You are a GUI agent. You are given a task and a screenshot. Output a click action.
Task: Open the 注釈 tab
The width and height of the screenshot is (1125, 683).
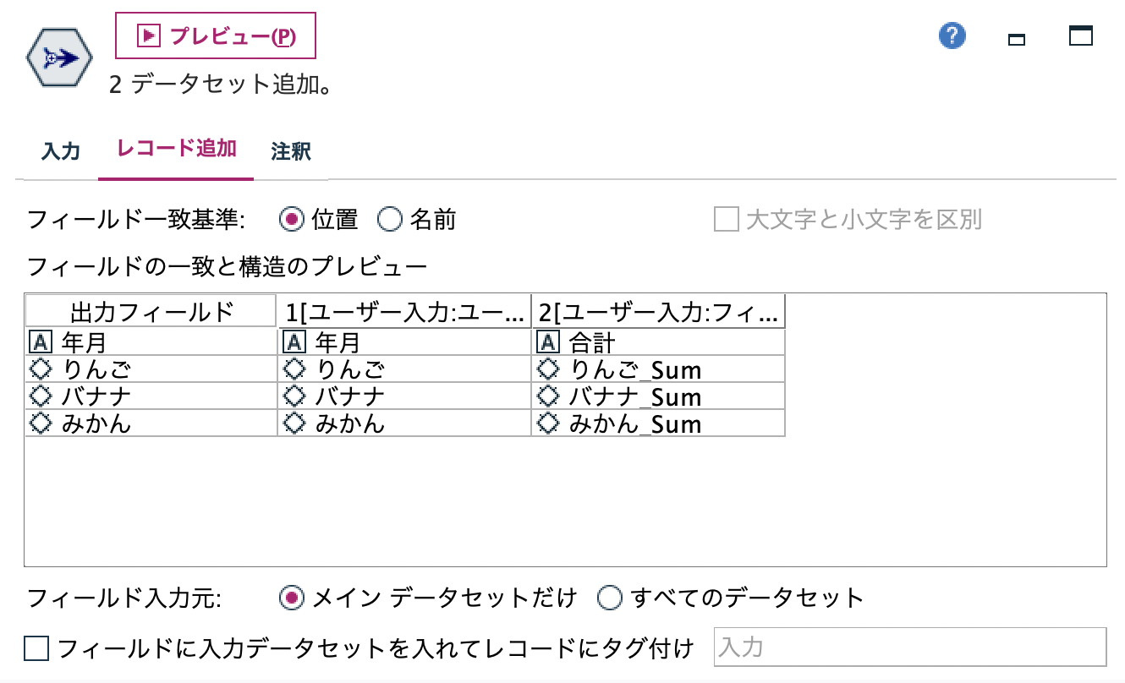point(291,150)
